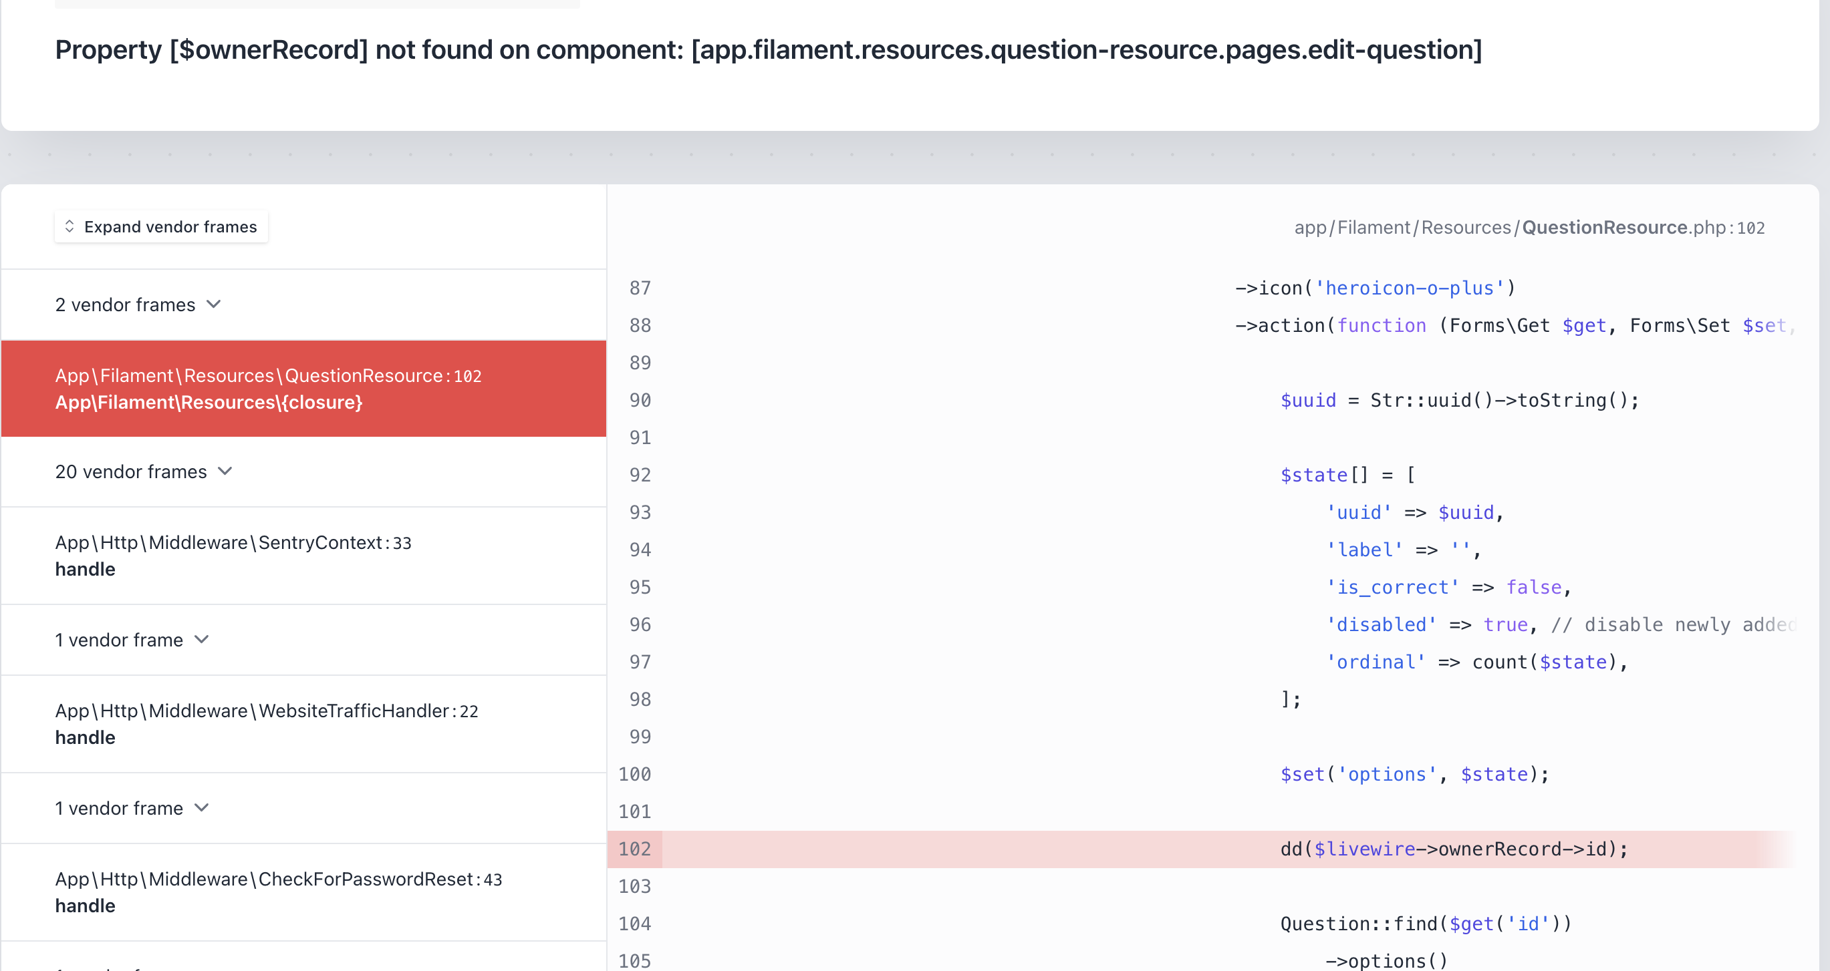This screenshot has width=1830, height=971.
Task: Click the Expand vendor frames button
Action: click(x=161, y=226)
